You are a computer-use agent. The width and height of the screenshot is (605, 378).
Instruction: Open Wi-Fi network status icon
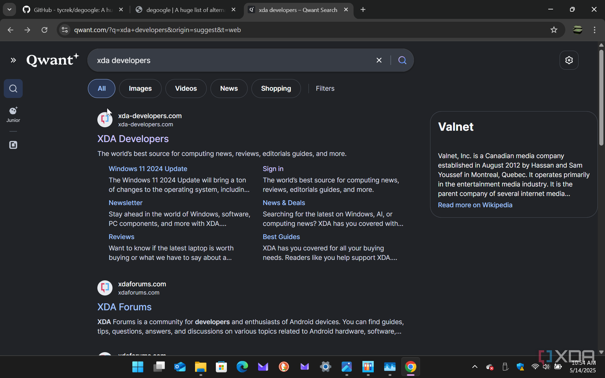[x=535, y=367]
